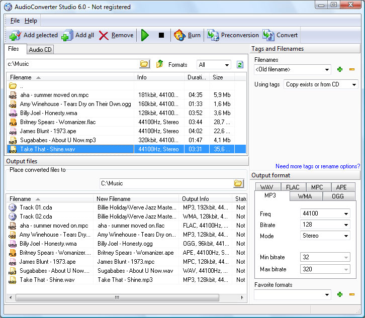Remove file with red X icon
The height and width of the screenshot is (318, 365).
click(104, 36)
